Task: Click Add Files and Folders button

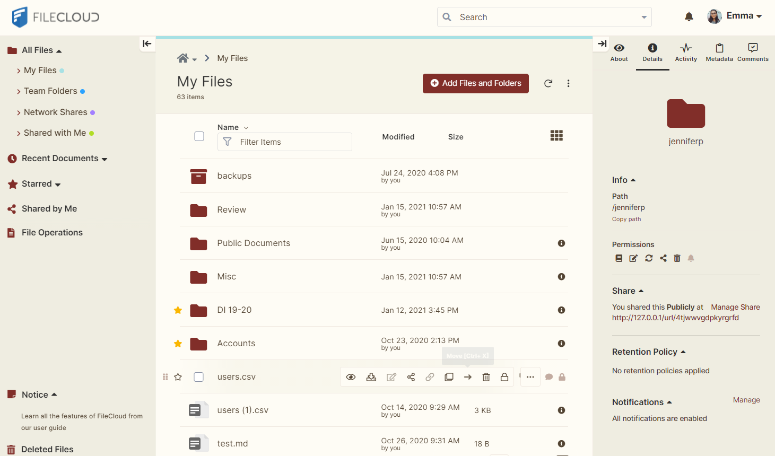Action: click(476, 83)
